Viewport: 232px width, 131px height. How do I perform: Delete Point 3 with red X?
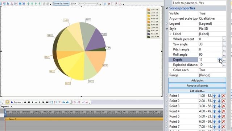click(224, 106)
